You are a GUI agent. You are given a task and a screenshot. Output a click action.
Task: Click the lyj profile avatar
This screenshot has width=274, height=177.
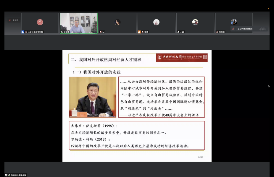tap(117, 22)
